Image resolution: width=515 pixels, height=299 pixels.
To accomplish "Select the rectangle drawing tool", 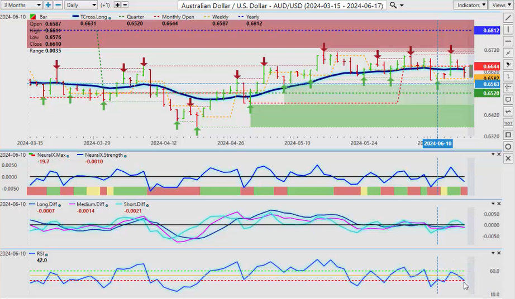I will (x=508, y=135).
